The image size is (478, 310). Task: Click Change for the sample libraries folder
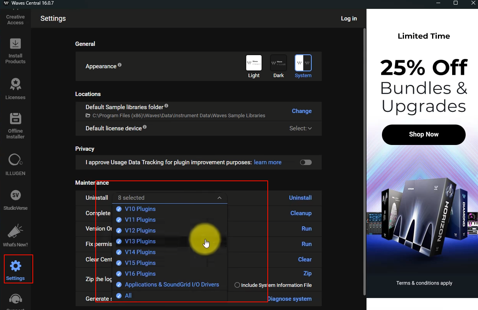(x=302, y=111)
